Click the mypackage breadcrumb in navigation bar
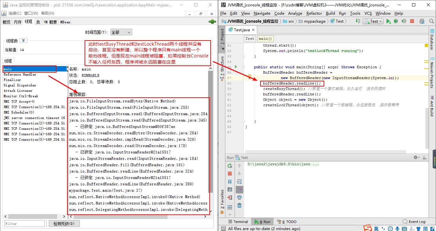The width and height of the screenshot is (436, 231). [x=312, y=21]
